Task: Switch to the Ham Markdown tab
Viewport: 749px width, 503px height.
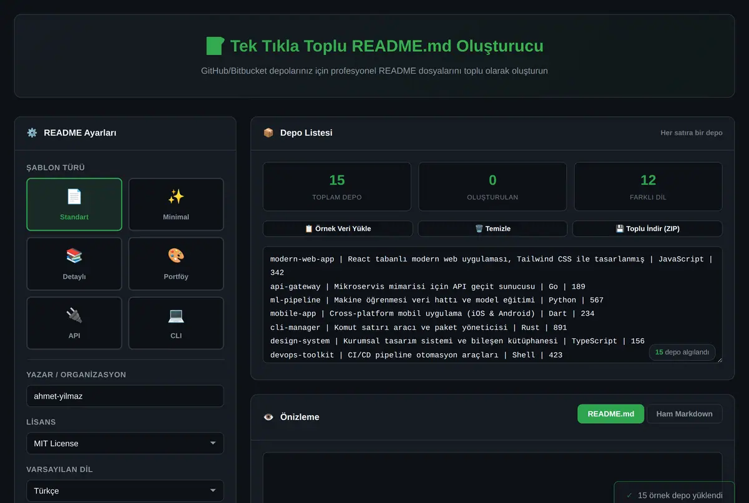Action: 684,414
